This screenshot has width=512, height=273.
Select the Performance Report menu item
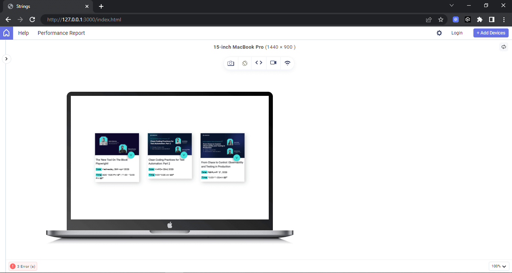[x=61, y=33]
